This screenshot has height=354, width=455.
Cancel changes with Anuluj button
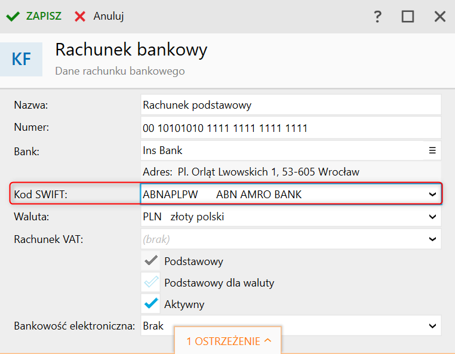click(x=99, y=16)
